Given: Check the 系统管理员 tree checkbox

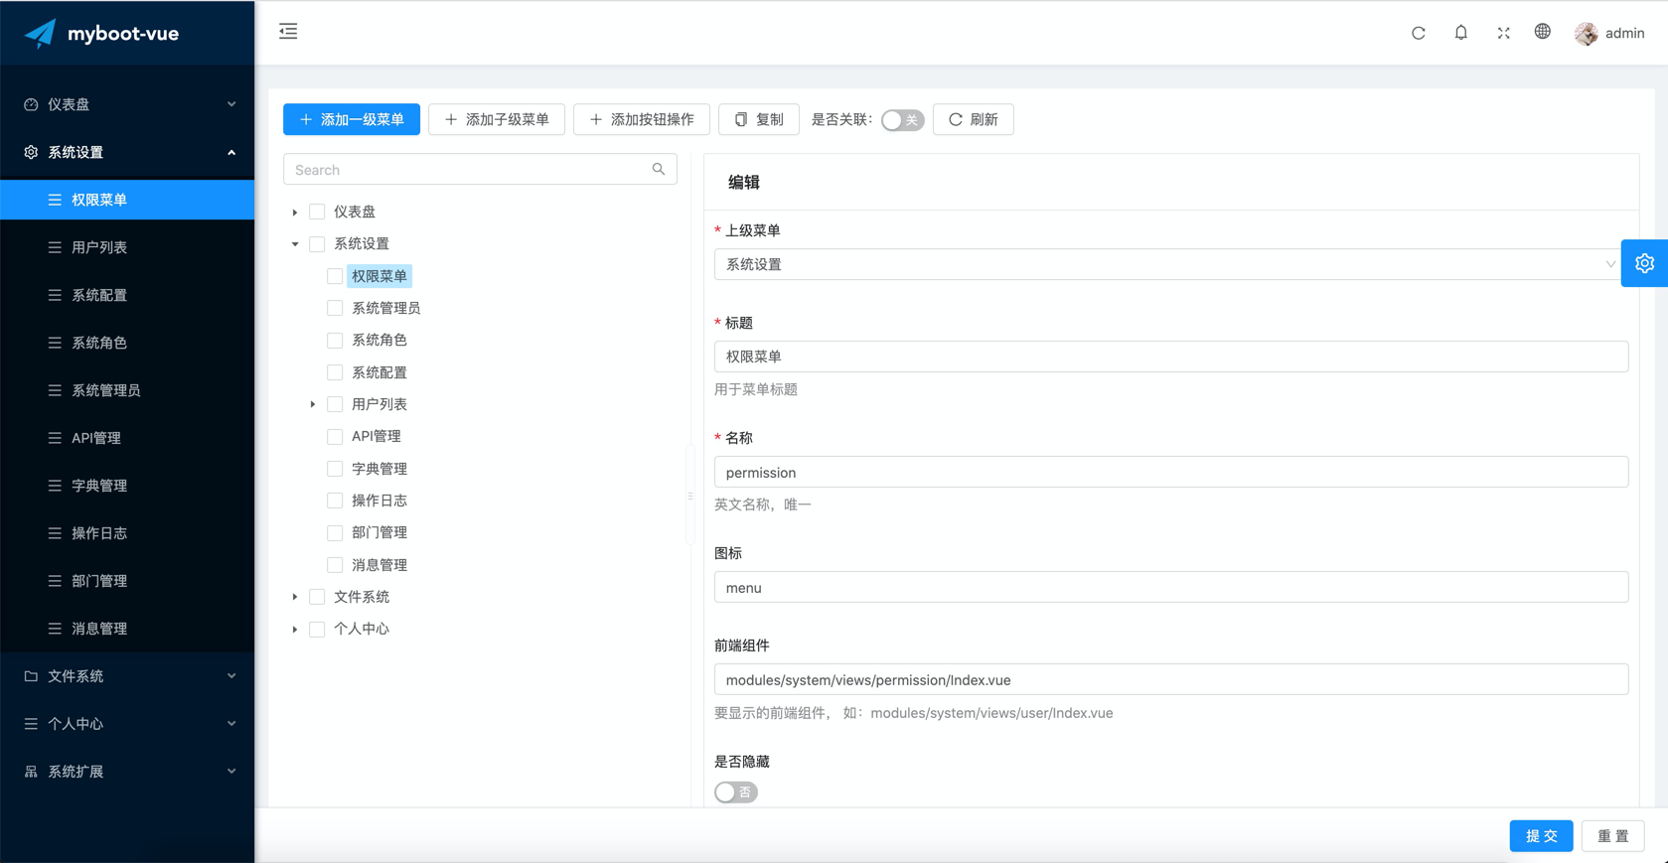Looking at the screenshot, I should tap(335, 308).
